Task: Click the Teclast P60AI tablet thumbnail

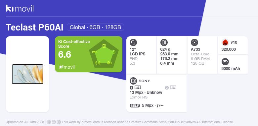Action: coord(27,74)
